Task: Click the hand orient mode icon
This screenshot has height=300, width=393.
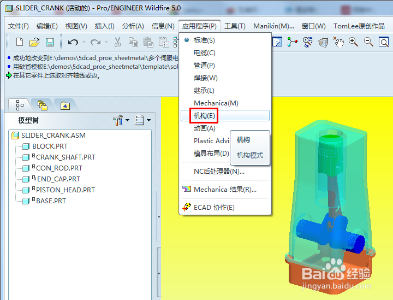Action: [338, 42]
